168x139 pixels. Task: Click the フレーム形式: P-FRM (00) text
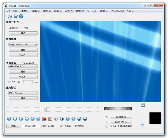pos(72,126)
